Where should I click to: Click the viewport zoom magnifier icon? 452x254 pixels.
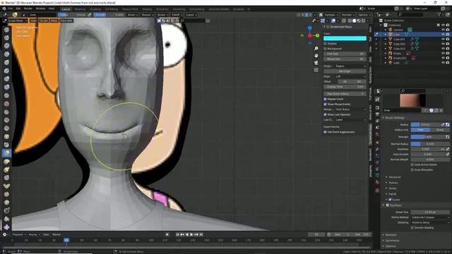click(x=316, y=49)
